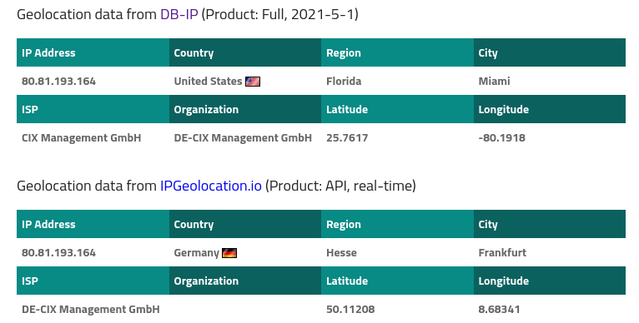Click longitude value 8.68341

point(499,310)
